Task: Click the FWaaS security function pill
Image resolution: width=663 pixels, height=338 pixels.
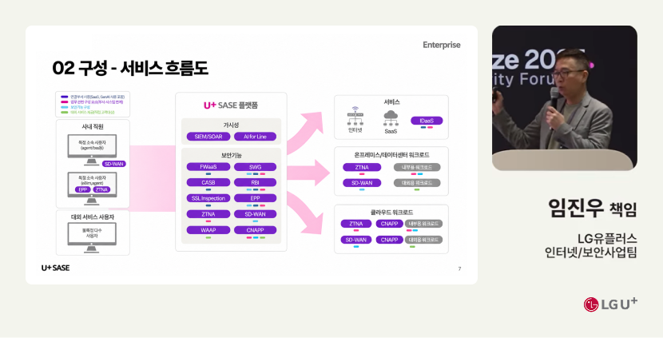Action: point(208,167)
